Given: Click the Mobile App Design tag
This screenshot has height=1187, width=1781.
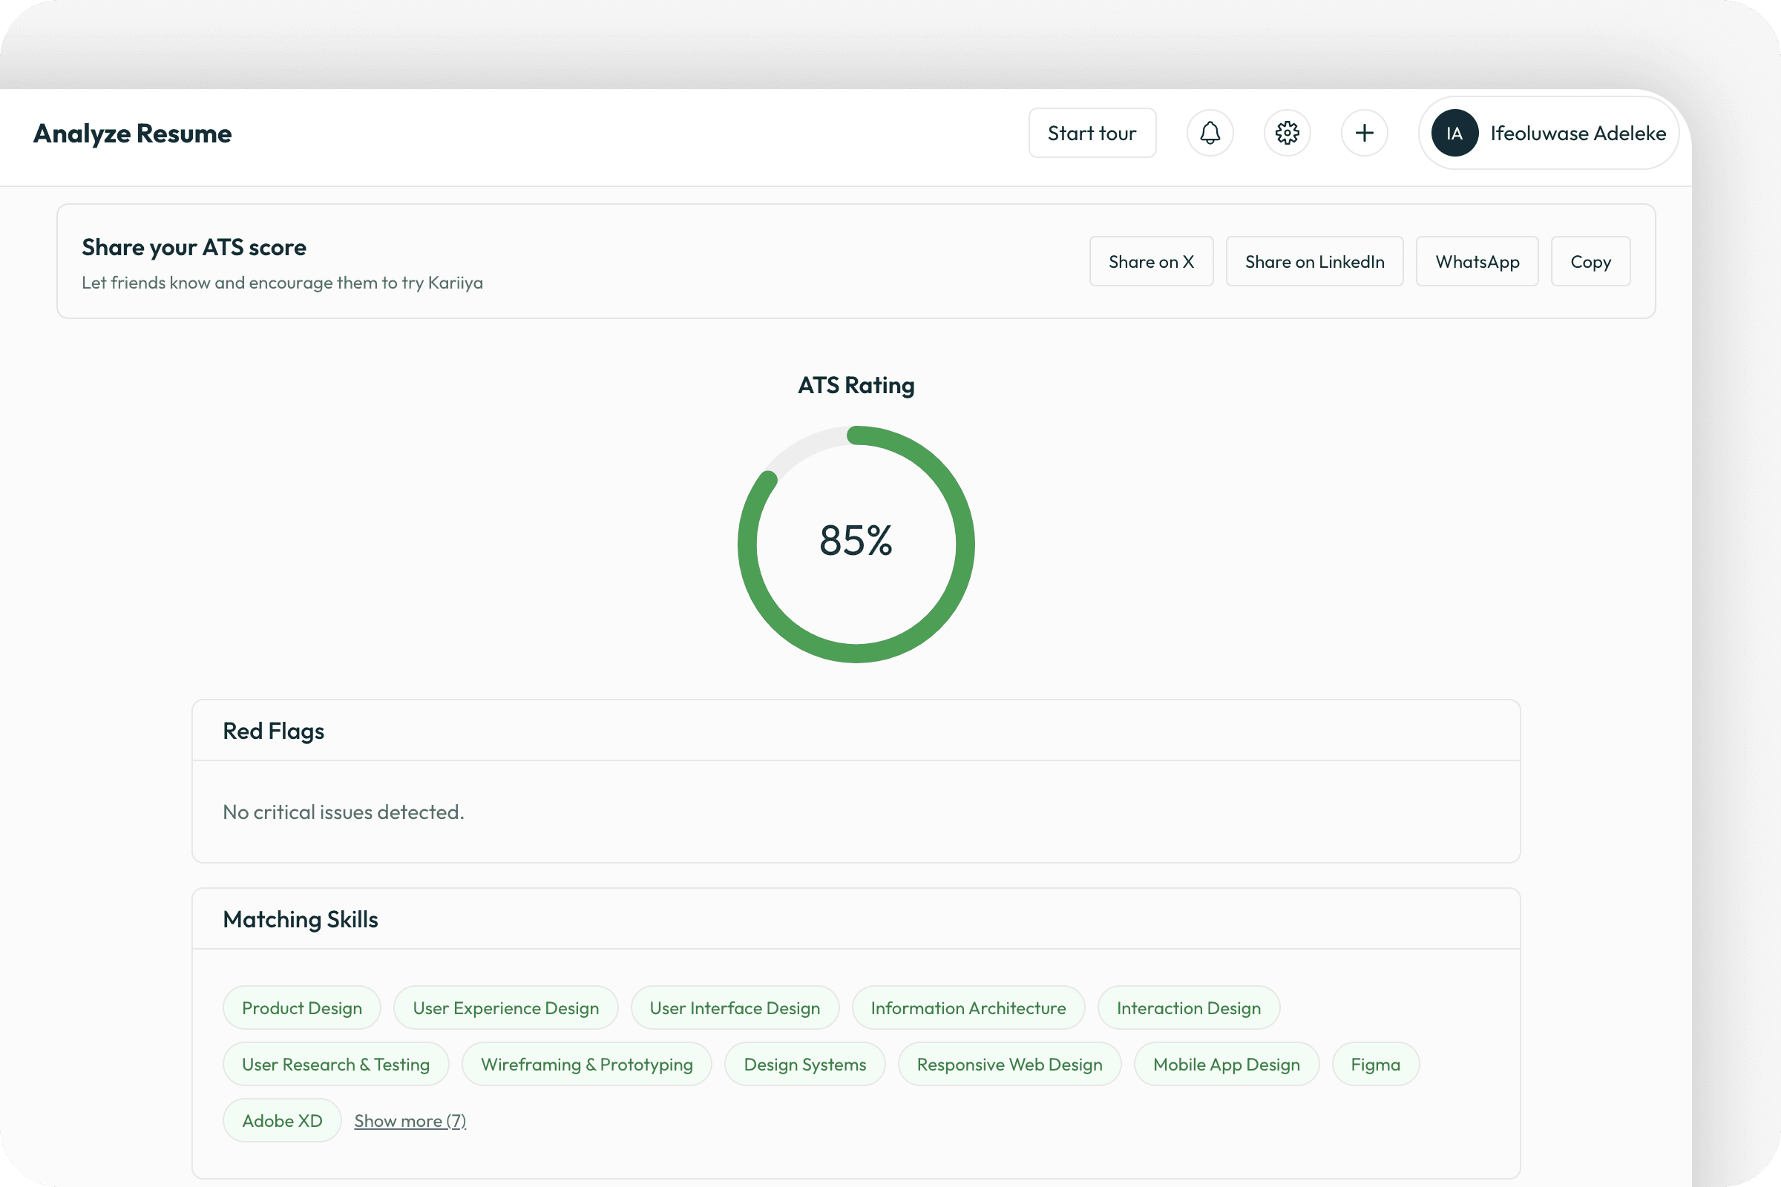Looking at the screenshot, I should point(1227,1065).
